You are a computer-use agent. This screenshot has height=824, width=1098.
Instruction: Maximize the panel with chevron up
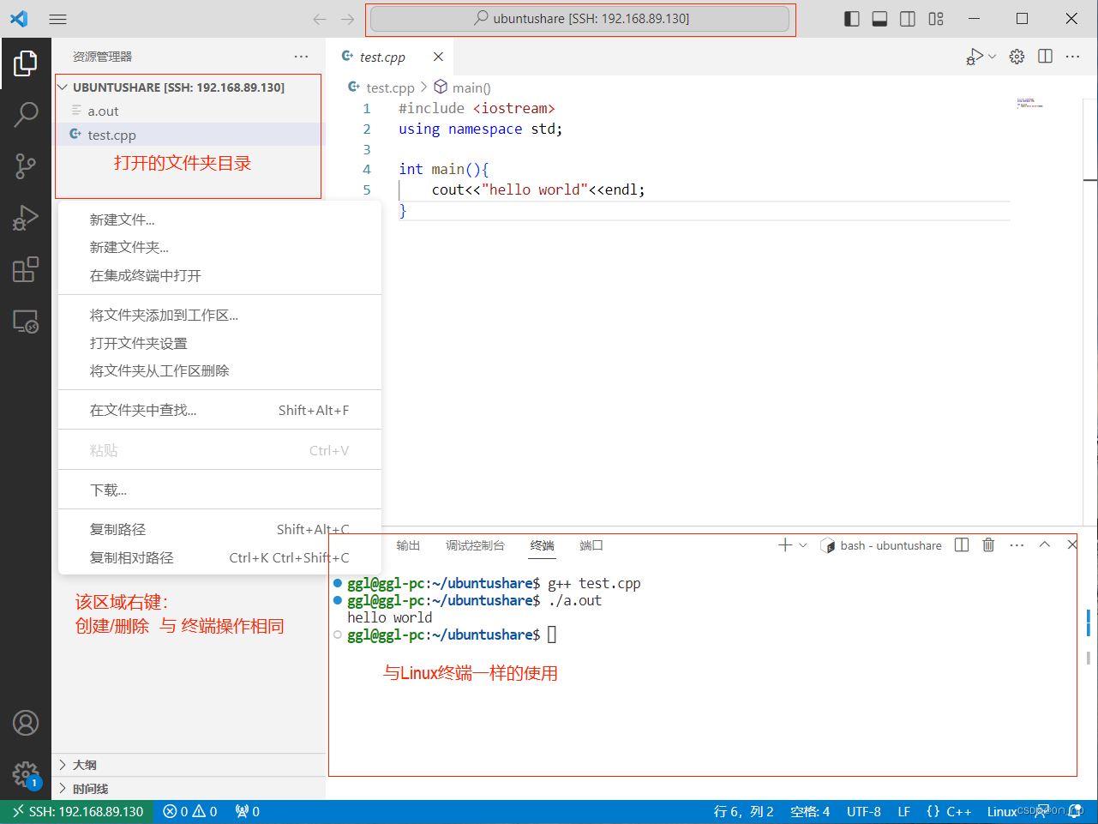point(1045,545)
